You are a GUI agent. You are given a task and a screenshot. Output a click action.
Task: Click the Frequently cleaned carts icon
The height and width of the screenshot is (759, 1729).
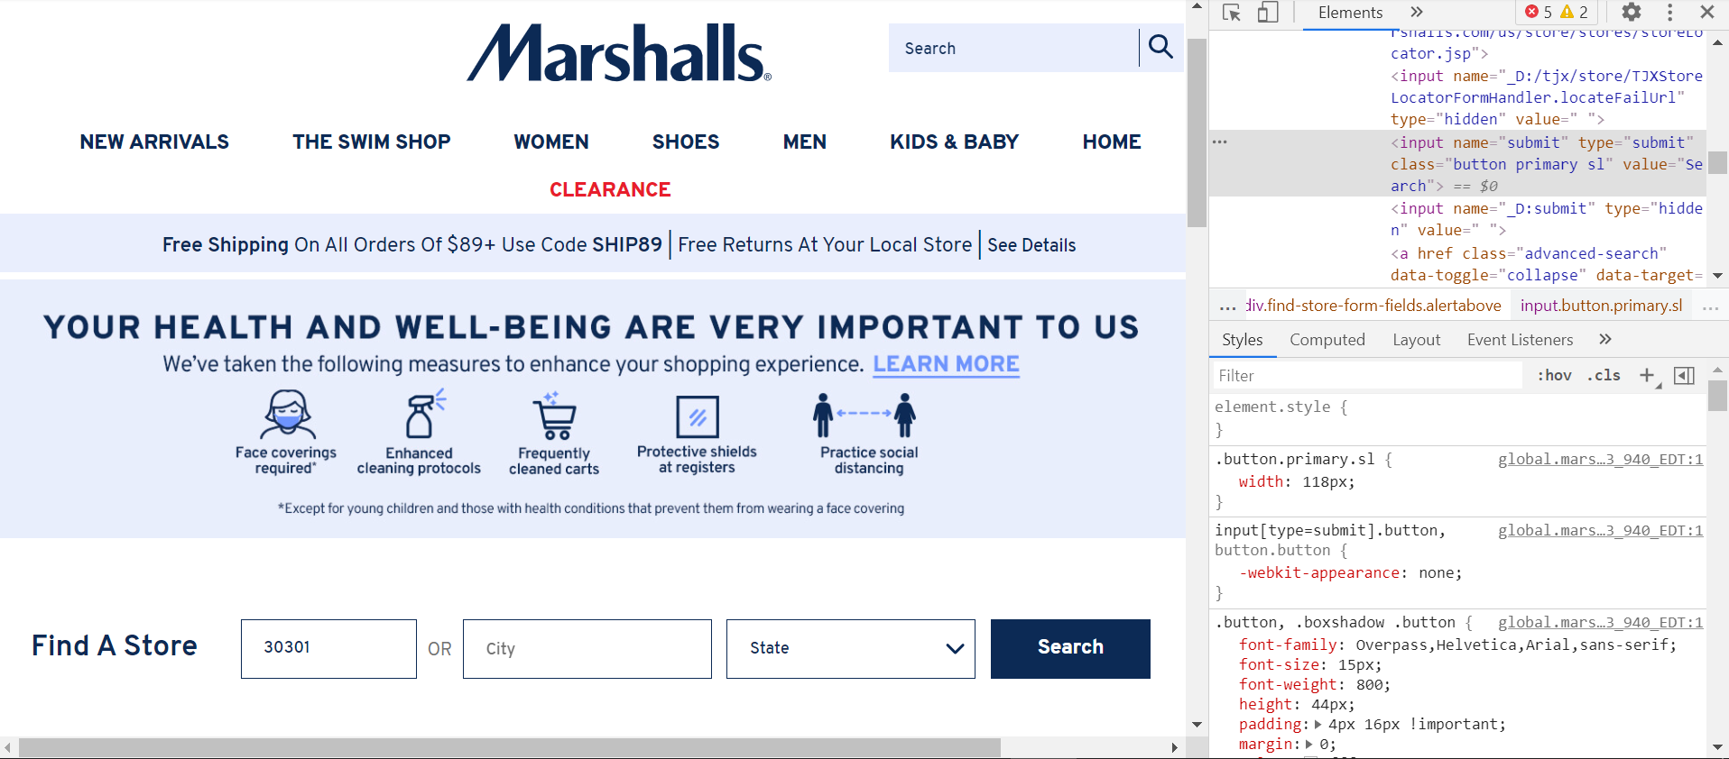[554, 416]
